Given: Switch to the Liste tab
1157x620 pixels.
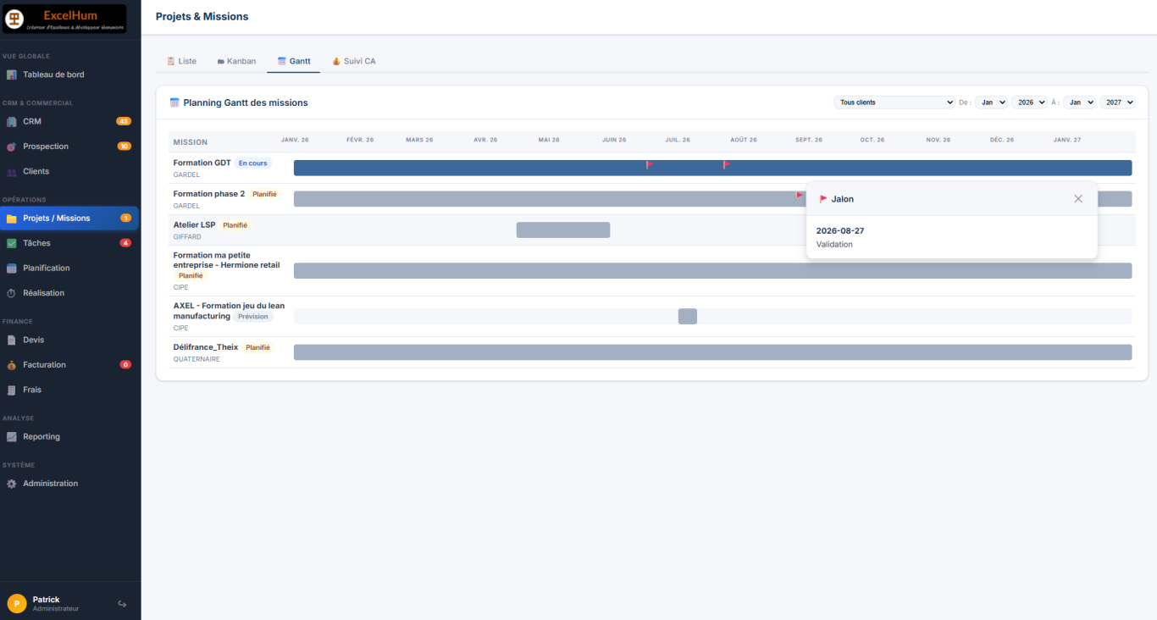Looking at the screenshot, I should [x=181, y=61].
